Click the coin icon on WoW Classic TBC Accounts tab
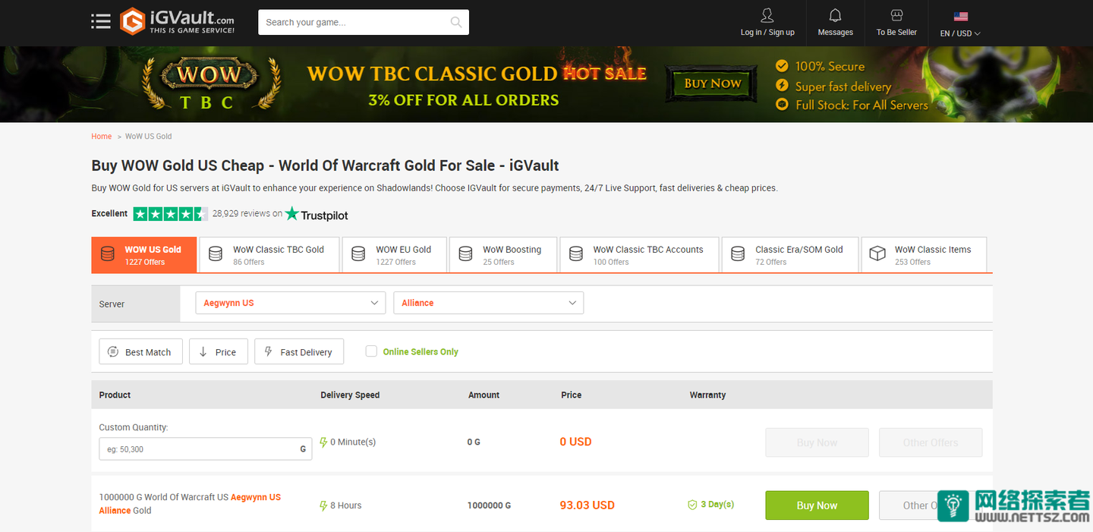Screen dimensions: 1093x532 pos(576,254)
